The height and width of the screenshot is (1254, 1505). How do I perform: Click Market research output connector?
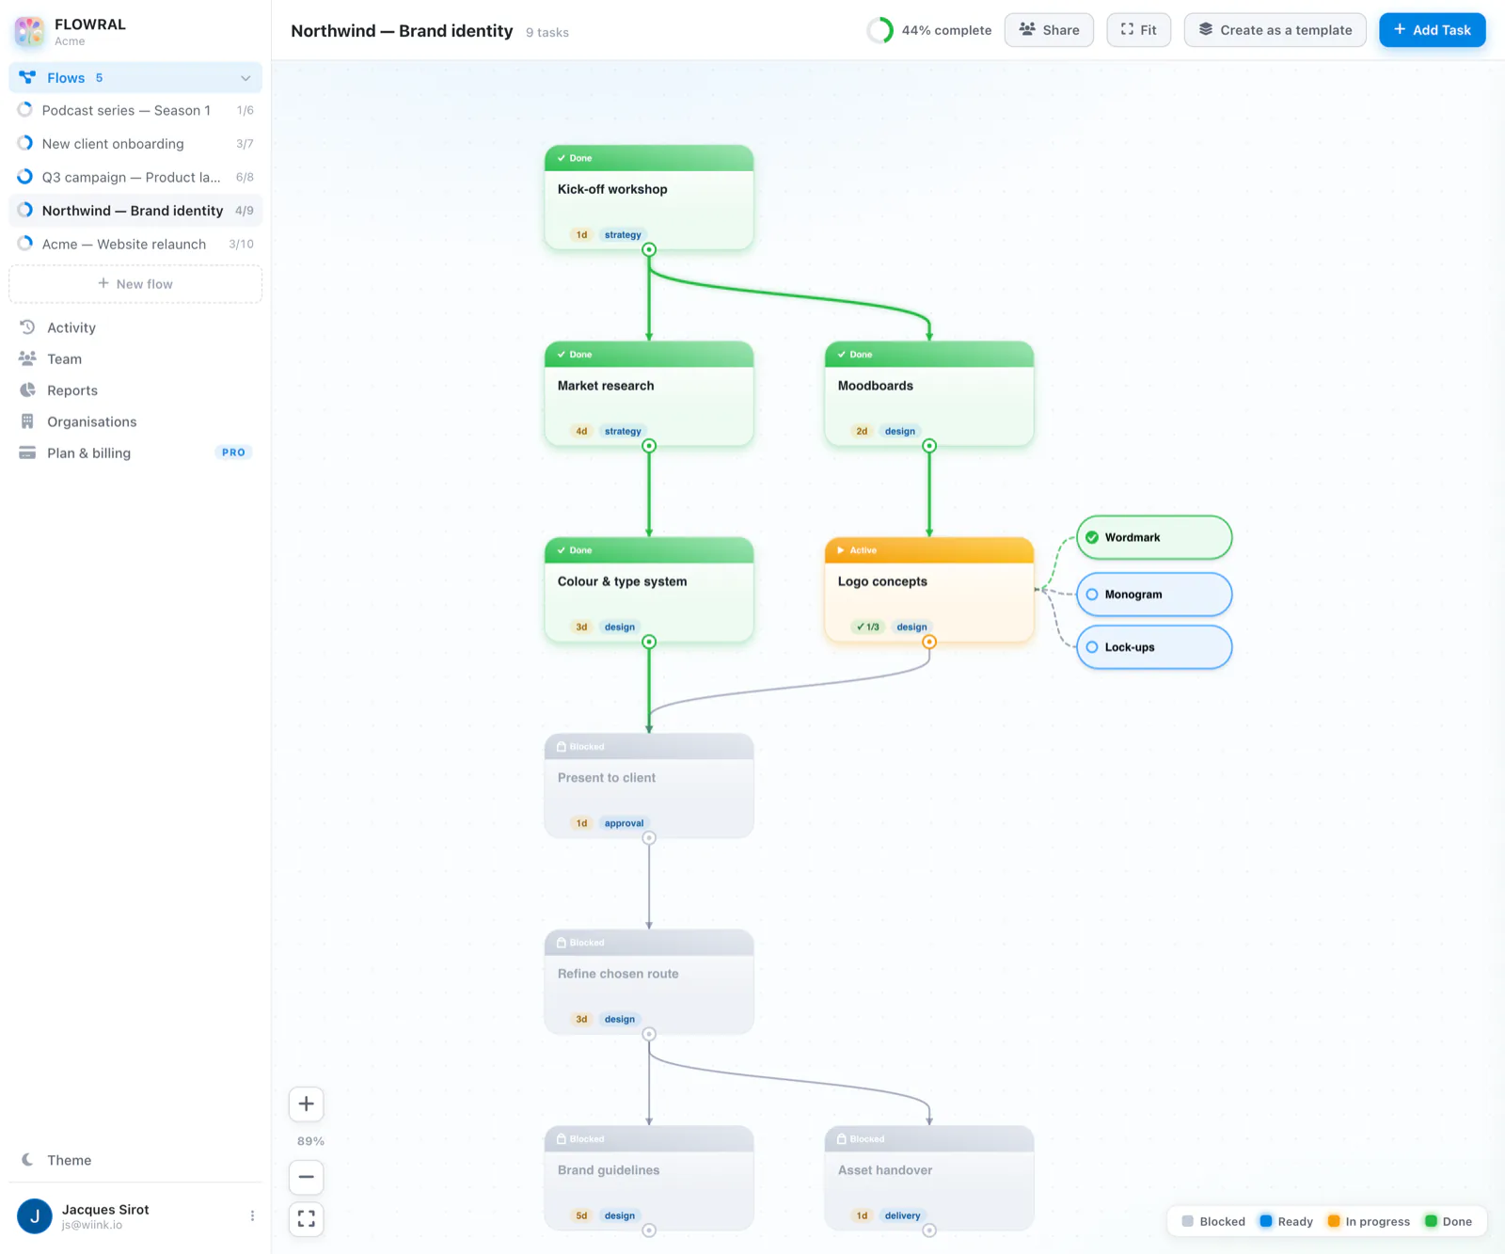pyautogui.click(x=649, y=446)
